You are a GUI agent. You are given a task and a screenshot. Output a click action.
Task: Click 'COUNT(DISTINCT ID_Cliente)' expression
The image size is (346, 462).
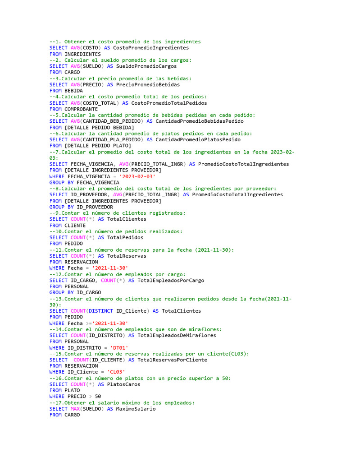point(110,311)
